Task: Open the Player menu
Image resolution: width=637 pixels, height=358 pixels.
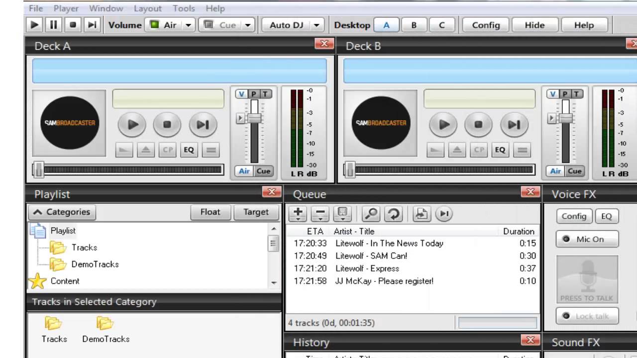Action: tap(66, 8)
